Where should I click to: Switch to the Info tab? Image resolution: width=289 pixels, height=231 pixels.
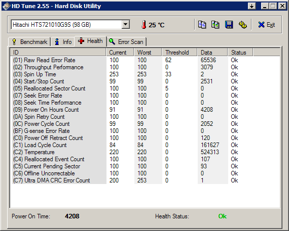click(x=63, y=42)
